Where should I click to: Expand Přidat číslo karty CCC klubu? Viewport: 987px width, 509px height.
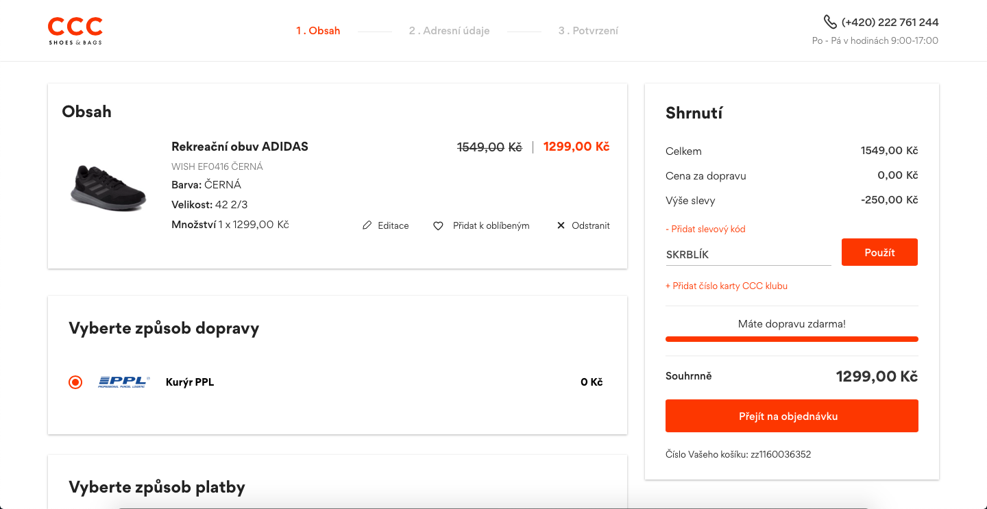pyautogui.click(x=727, y=286)
